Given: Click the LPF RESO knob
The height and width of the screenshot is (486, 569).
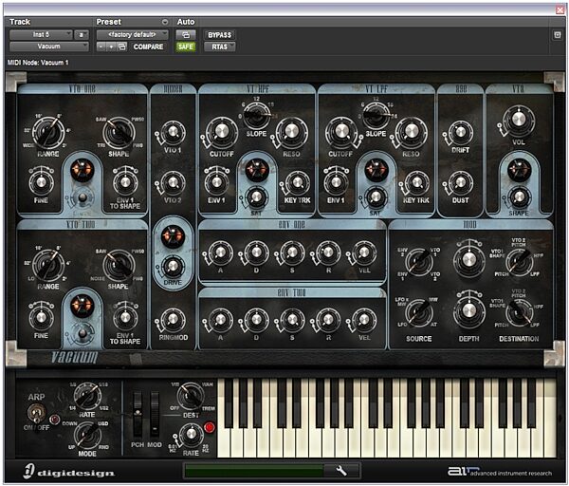Looking at the screenshot, I should 412,132.
